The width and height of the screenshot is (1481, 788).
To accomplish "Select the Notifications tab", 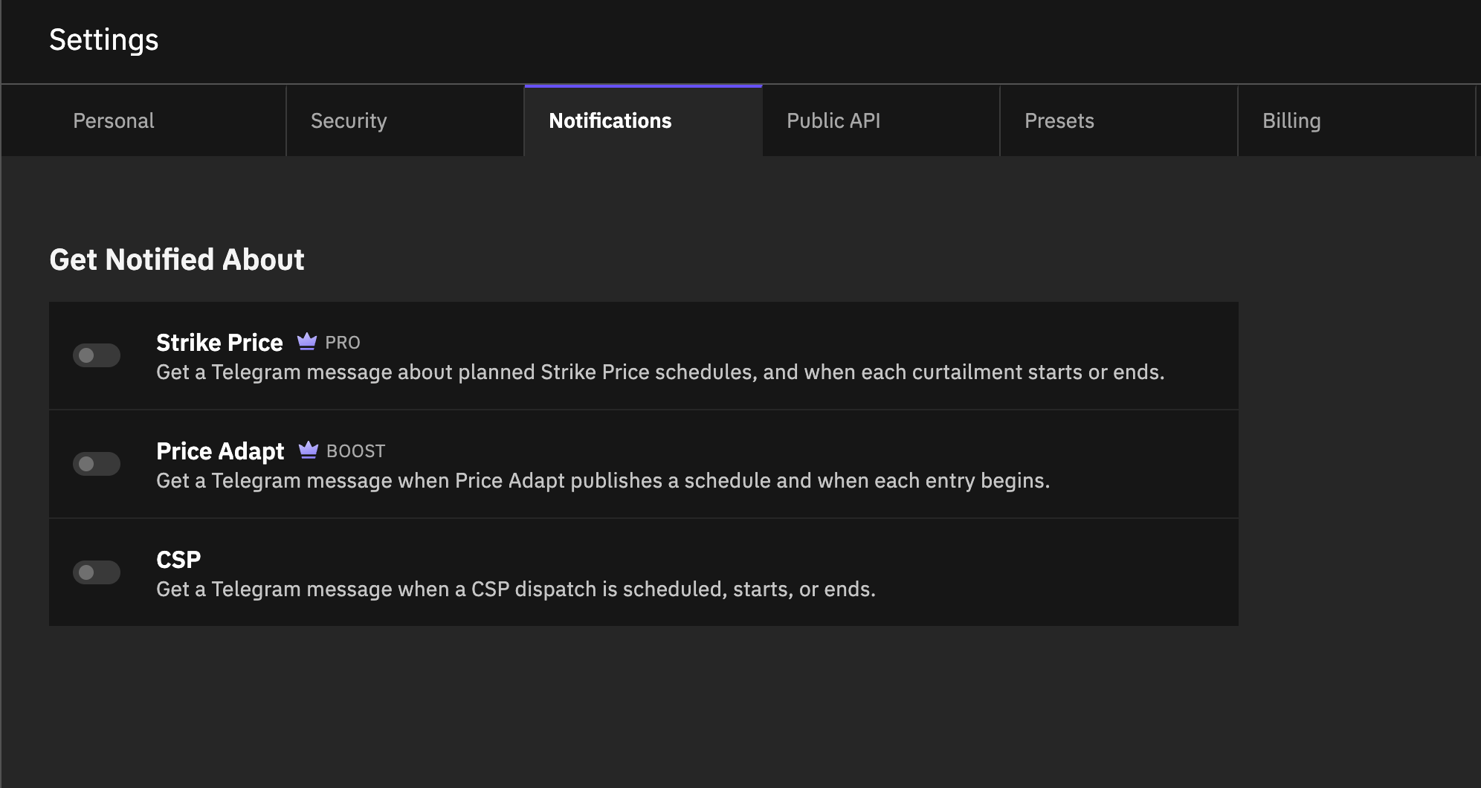I will click(x=643, y=120).
